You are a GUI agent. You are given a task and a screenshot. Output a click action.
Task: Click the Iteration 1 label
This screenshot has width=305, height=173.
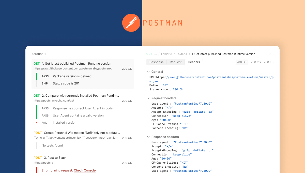click(39, 54)
